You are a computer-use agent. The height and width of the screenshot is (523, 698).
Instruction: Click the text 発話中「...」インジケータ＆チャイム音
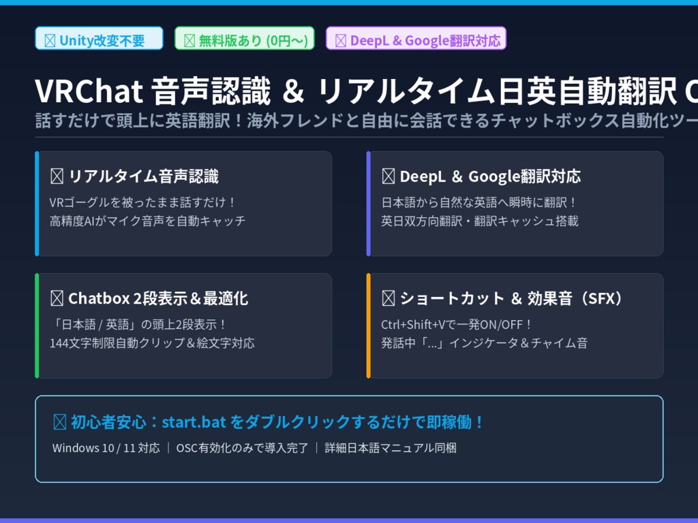click(x=485, y=343)
